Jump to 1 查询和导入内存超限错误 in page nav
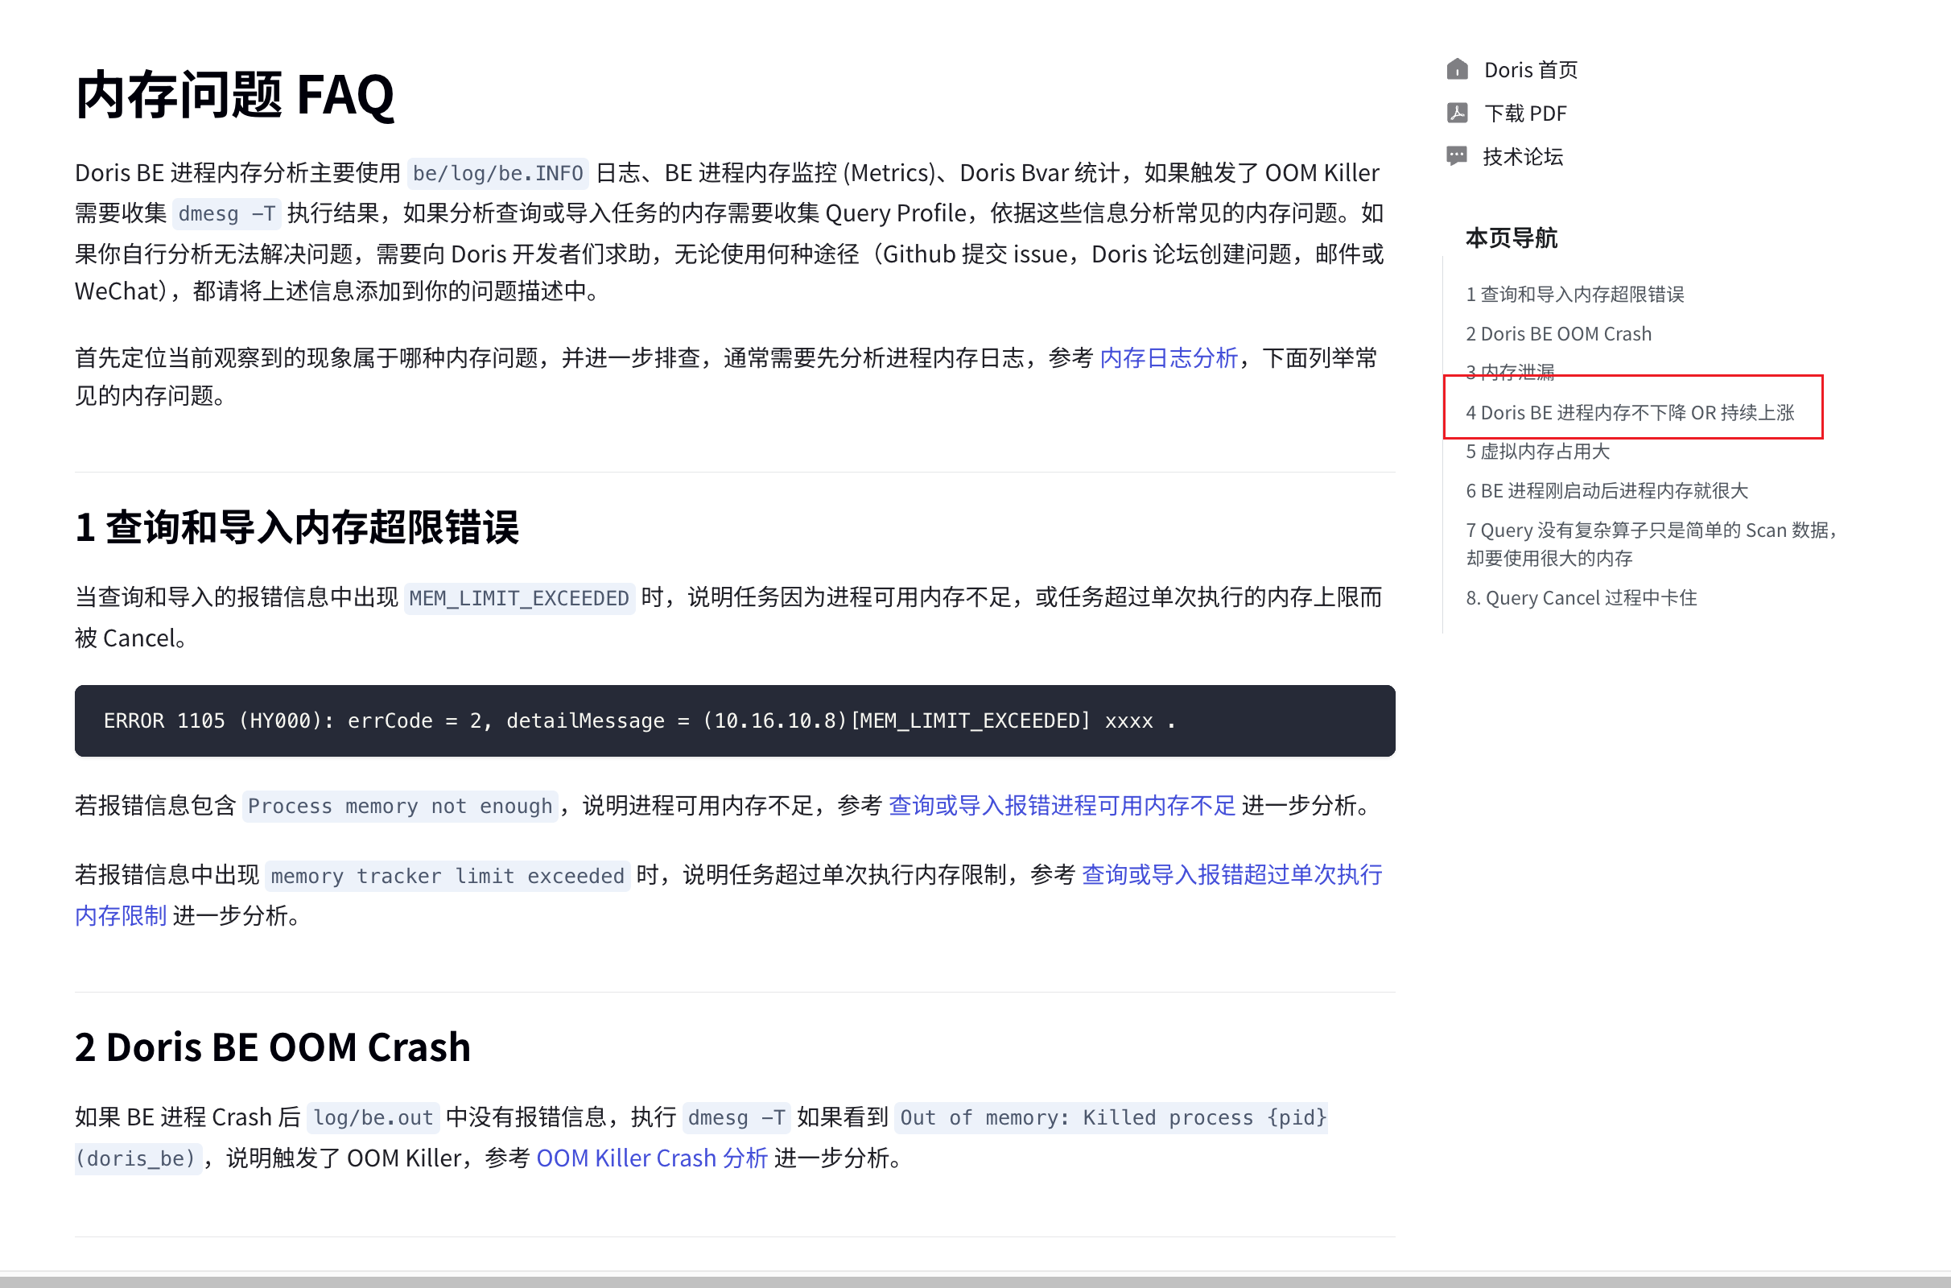The width and height of the screenshot is (1951, 1288). point(1575,294)
